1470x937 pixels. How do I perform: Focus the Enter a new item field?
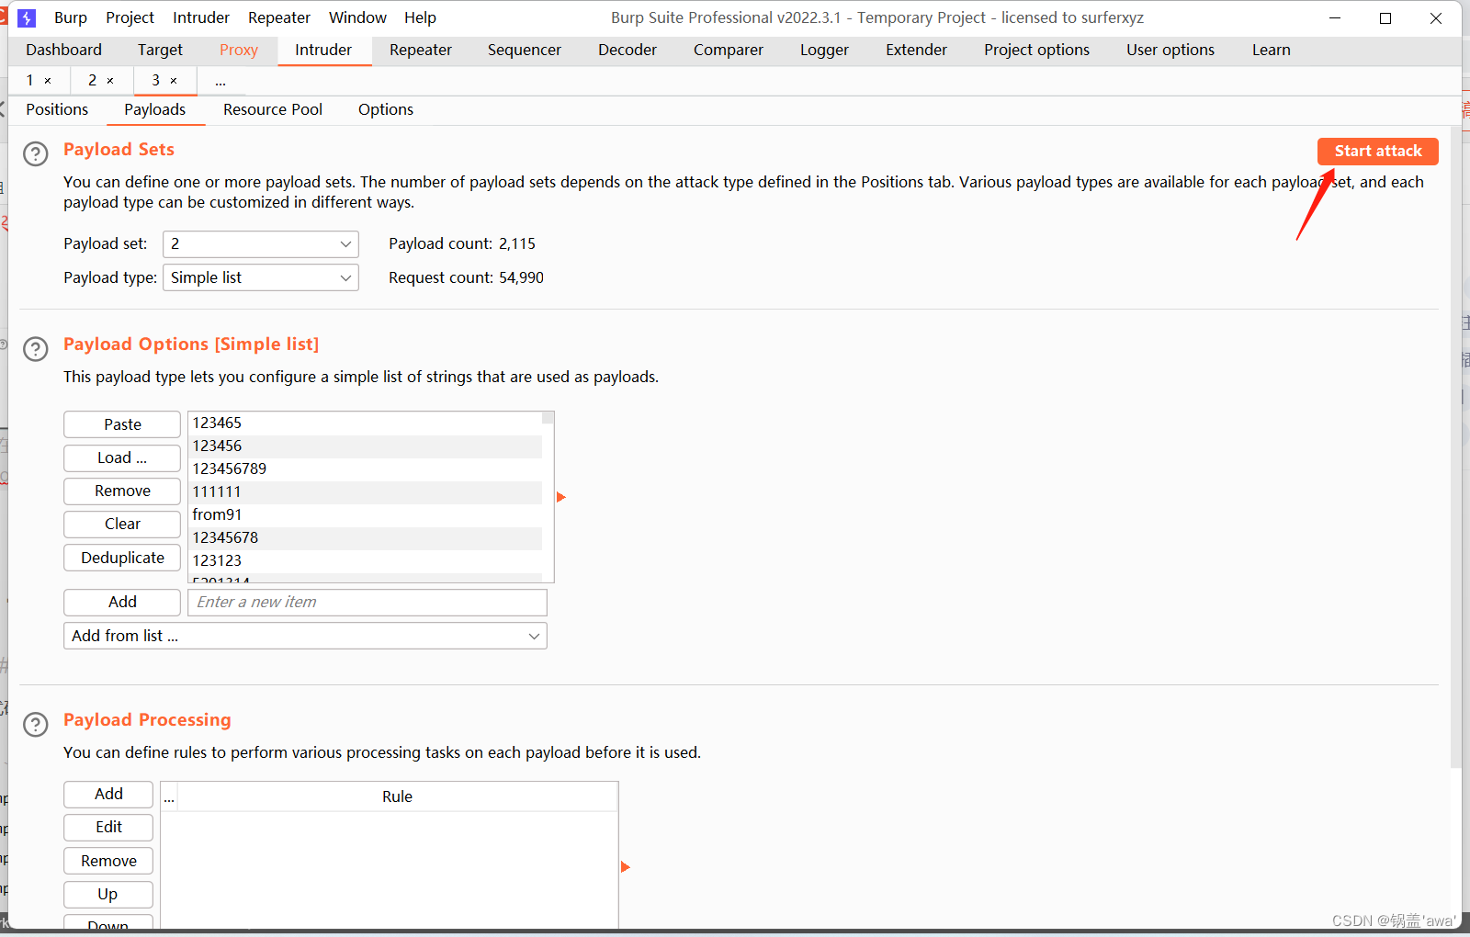click(367, 602)
